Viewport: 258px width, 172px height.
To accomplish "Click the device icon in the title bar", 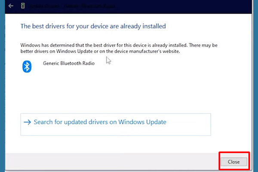I will point(23,6).
